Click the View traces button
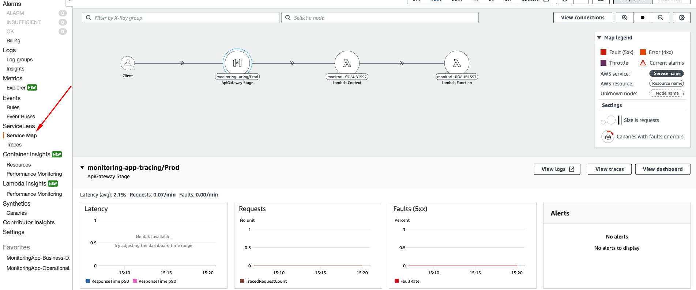This screenshot has height=290, width=696. click(x=610, y=169)
